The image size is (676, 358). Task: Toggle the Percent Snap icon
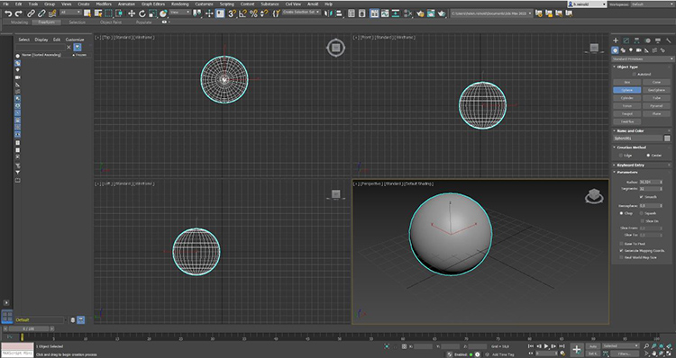tap(253, 13)
